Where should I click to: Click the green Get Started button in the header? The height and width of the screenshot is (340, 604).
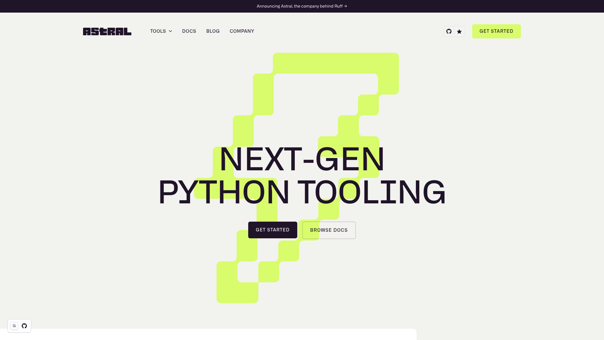[496, 31]
